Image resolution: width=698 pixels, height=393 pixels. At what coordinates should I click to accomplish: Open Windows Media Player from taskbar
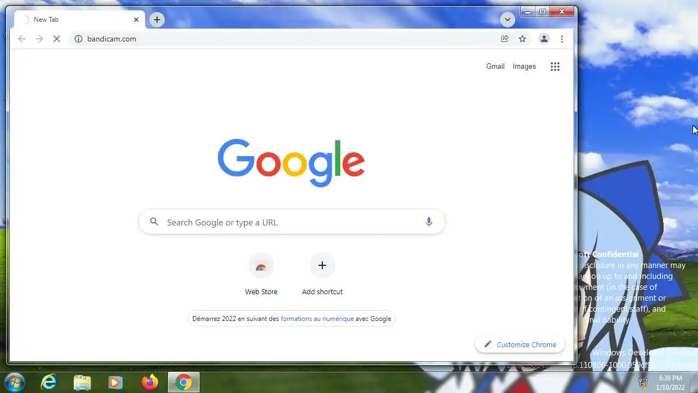[115, 382]
